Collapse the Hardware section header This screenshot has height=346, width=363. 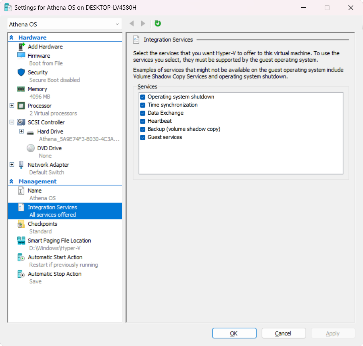click(x=12, y=37)
